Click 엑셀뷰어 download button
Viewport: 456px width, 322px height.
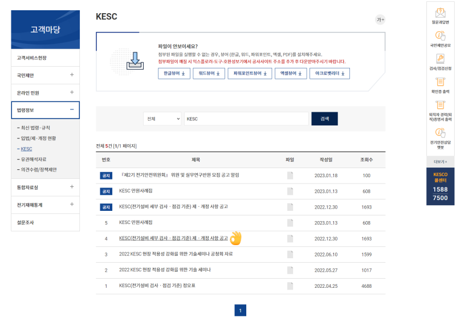click(291, 74)
